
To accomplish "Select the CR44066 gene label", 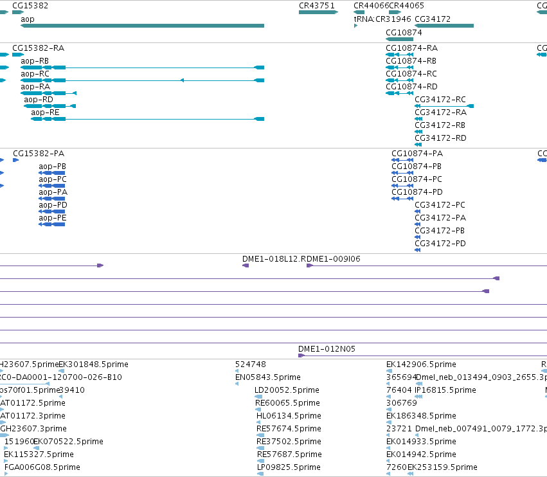I will coord(371,6).
